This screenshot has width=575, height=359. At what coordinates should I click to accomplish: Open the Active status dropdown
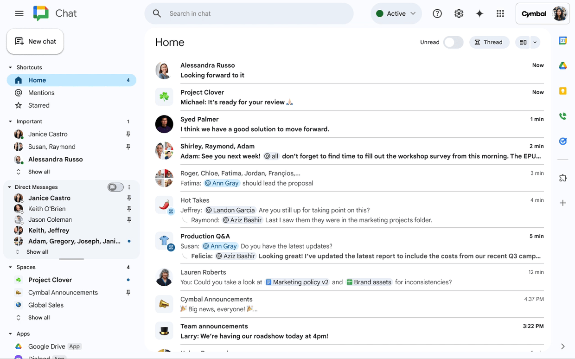396,13
